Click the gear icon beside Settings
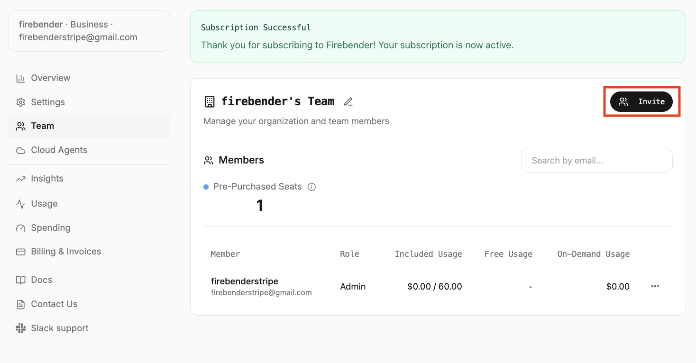Viewport: 696px width, 363px height. point(20,102)
